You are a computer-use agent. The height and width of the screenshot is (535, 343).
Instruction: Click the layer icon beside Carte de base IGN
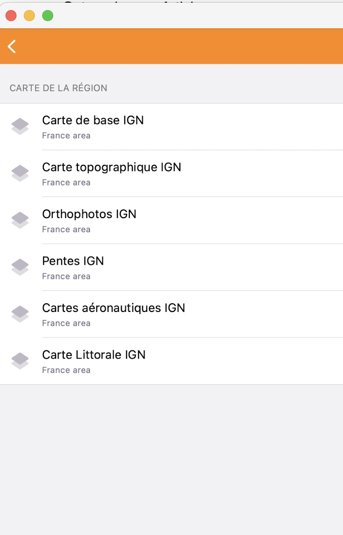[20, 126]
